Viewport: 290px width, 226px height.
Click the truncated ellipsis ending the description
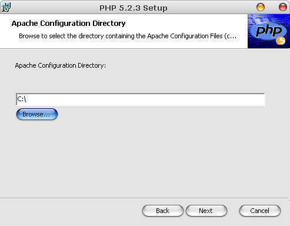(x=233, y=38)
